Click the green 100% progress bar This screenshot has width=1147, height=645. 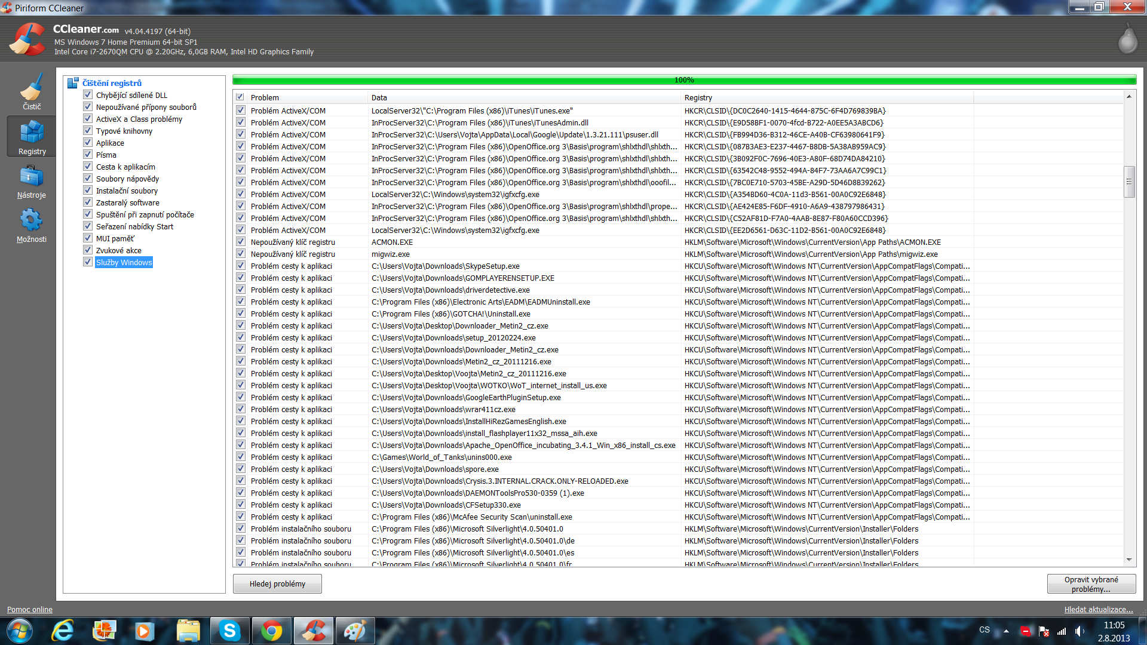coord(684,80)
